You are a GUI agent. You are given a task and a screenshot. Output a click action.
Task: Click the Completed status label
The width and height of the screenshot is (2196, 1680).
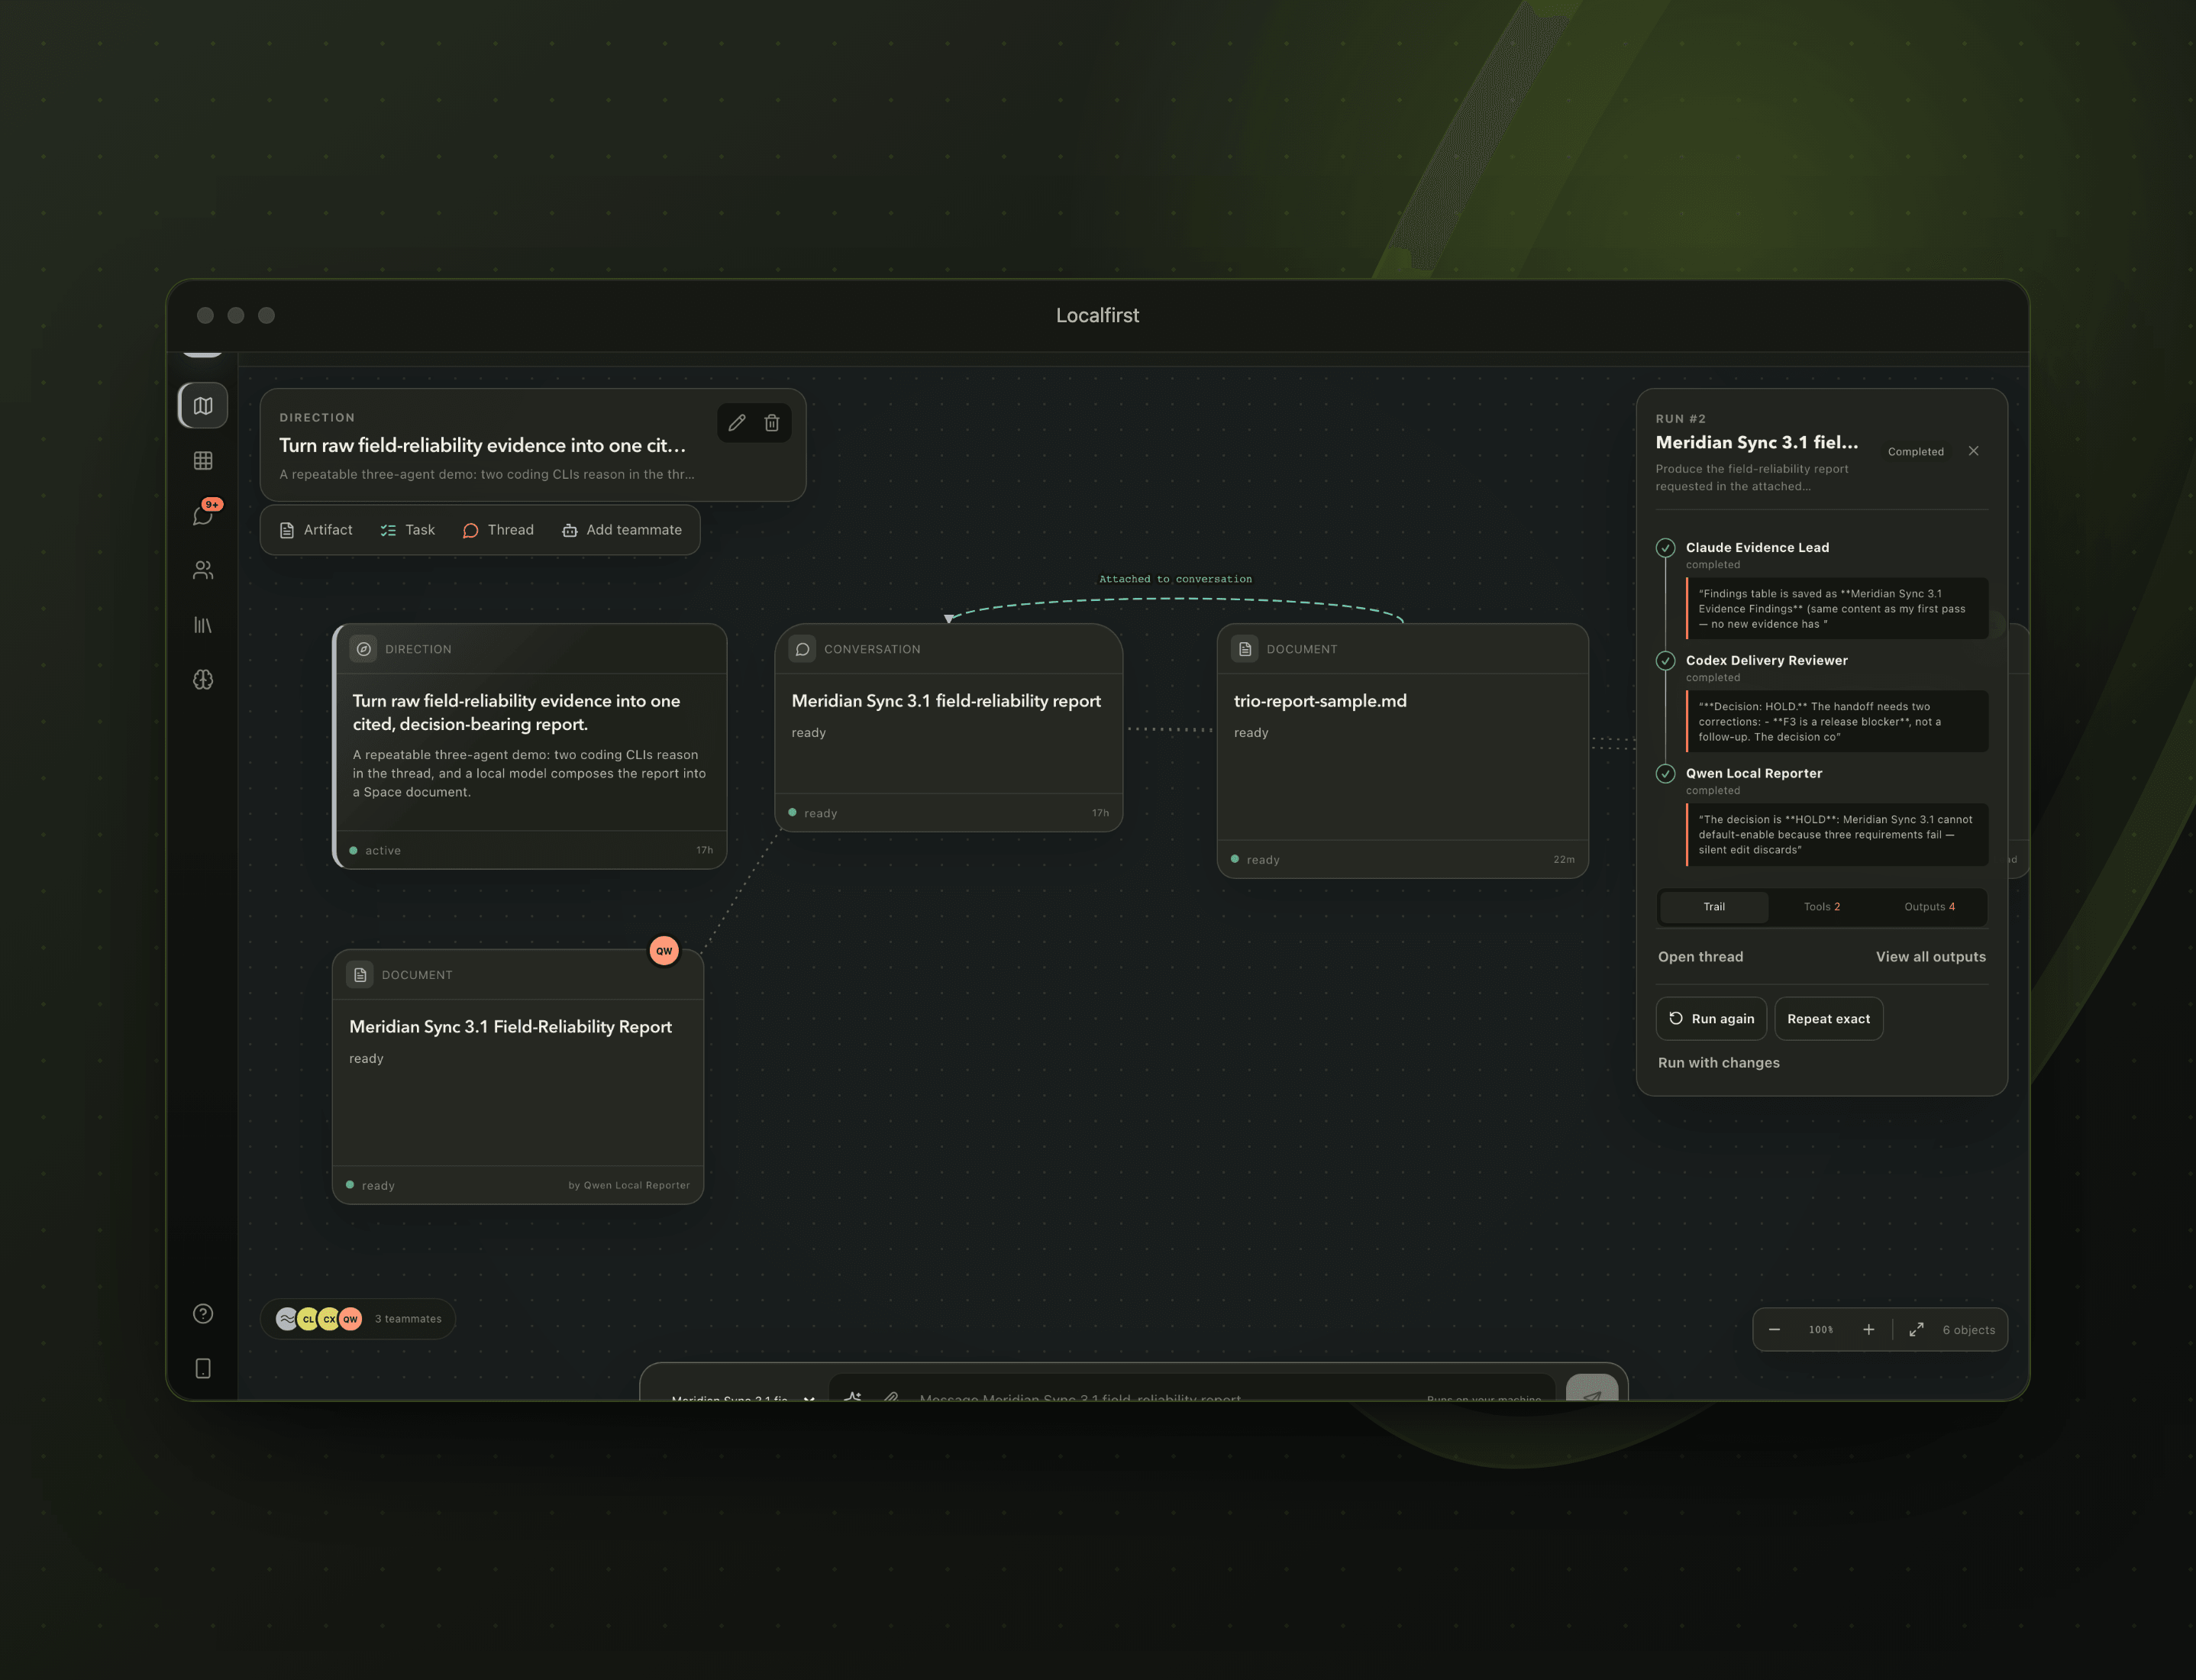pos(1916,452)
